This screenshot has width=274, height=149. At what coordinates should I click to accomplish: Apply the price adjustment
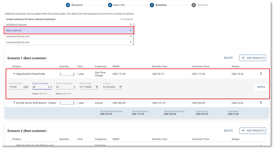tap(261, 87)
